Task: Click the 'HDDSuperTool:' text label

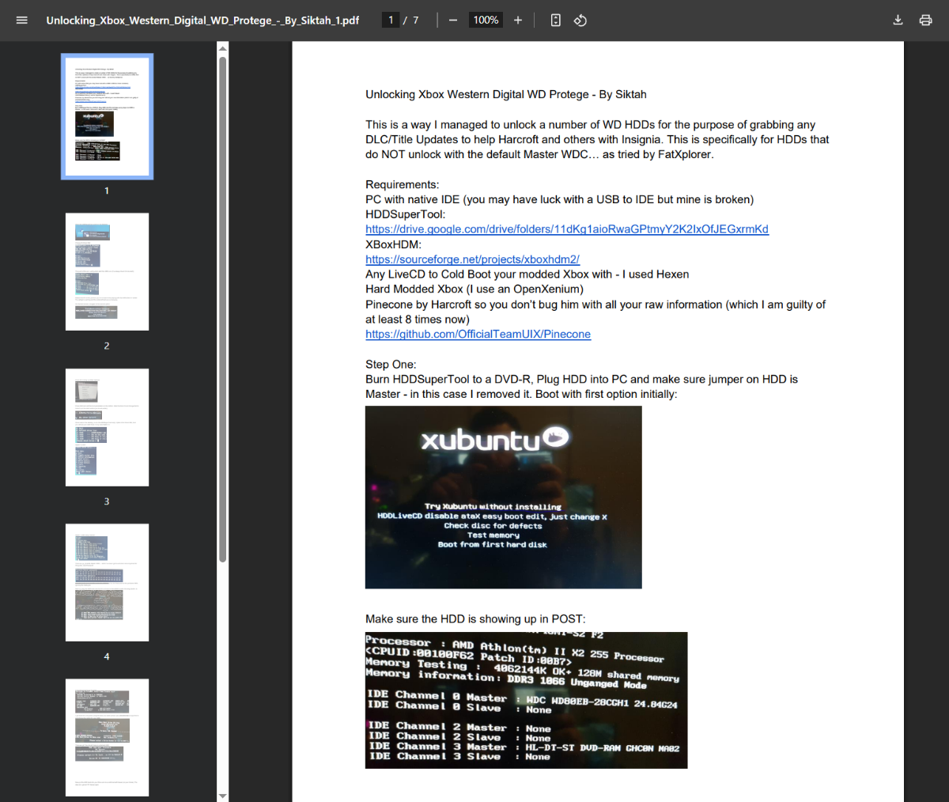Action: pos(405,214)
